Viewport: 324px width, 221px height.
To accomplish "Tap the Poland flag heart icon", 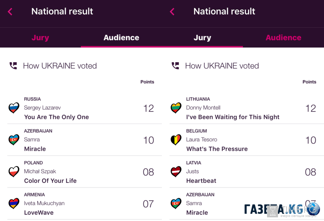I will coord(14,171).
